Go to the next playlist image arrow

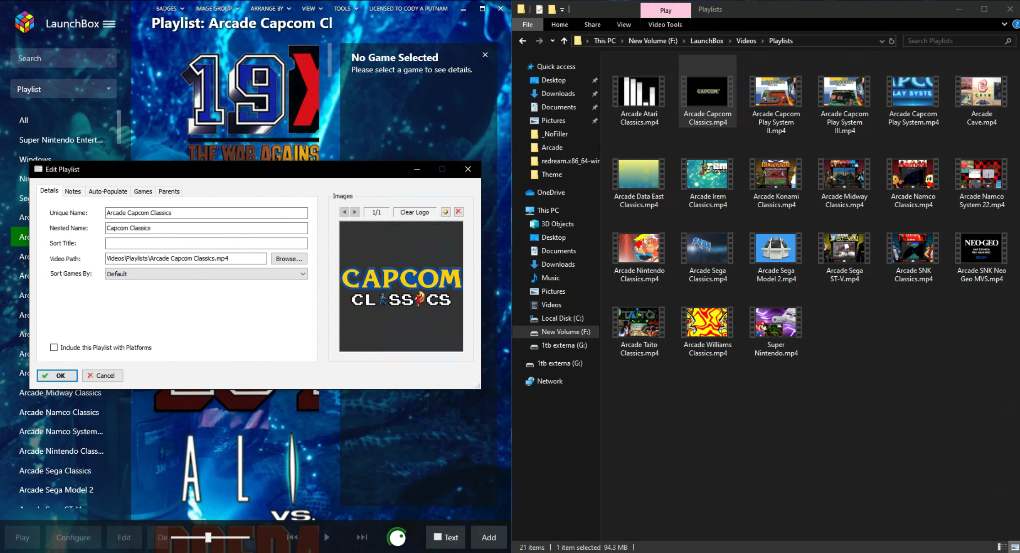(x=355, y=212)
